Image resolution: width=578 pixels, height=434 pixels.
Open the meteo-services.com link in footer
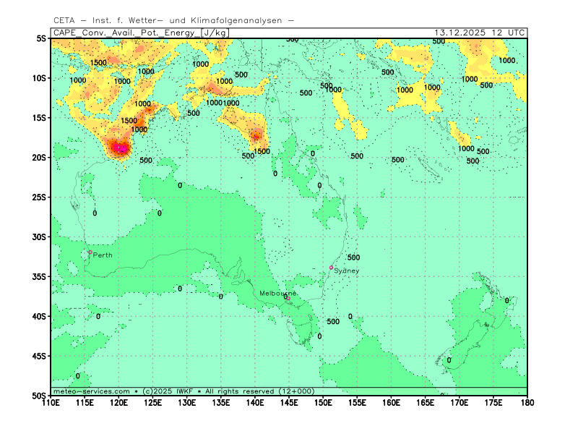coord(92,391)
